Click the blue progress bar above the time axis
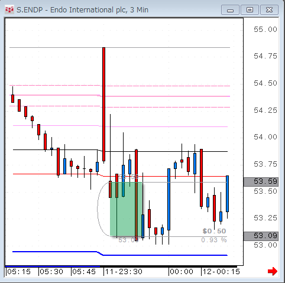The image size is (285, 283). click(x=53, y=266)
